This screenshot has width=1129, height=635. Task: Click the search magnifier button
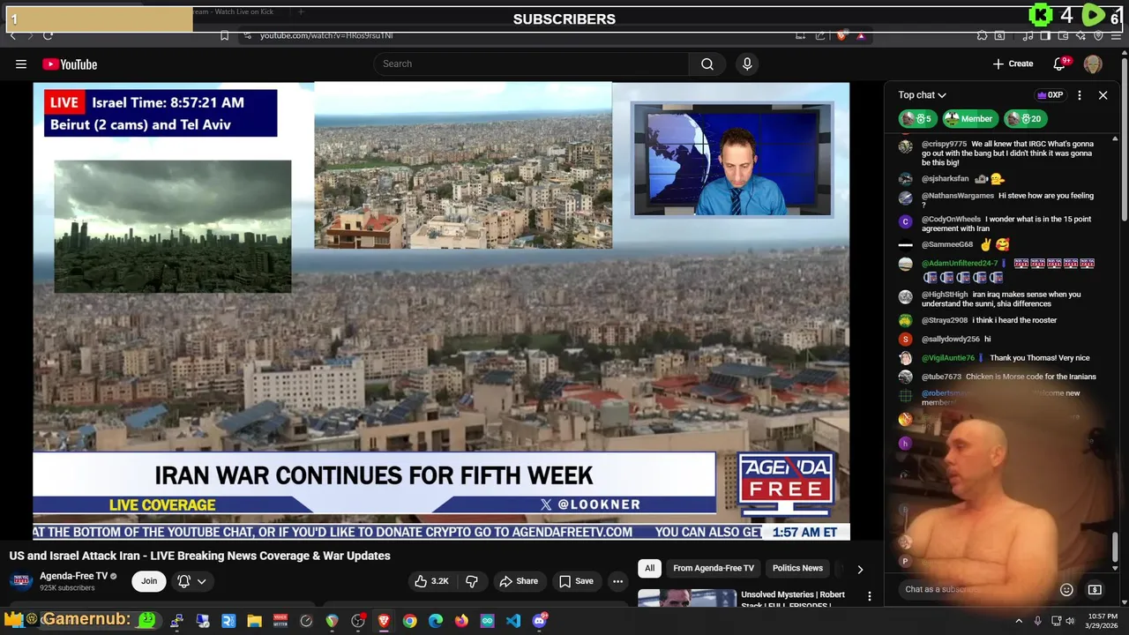[x=707, y=63]
